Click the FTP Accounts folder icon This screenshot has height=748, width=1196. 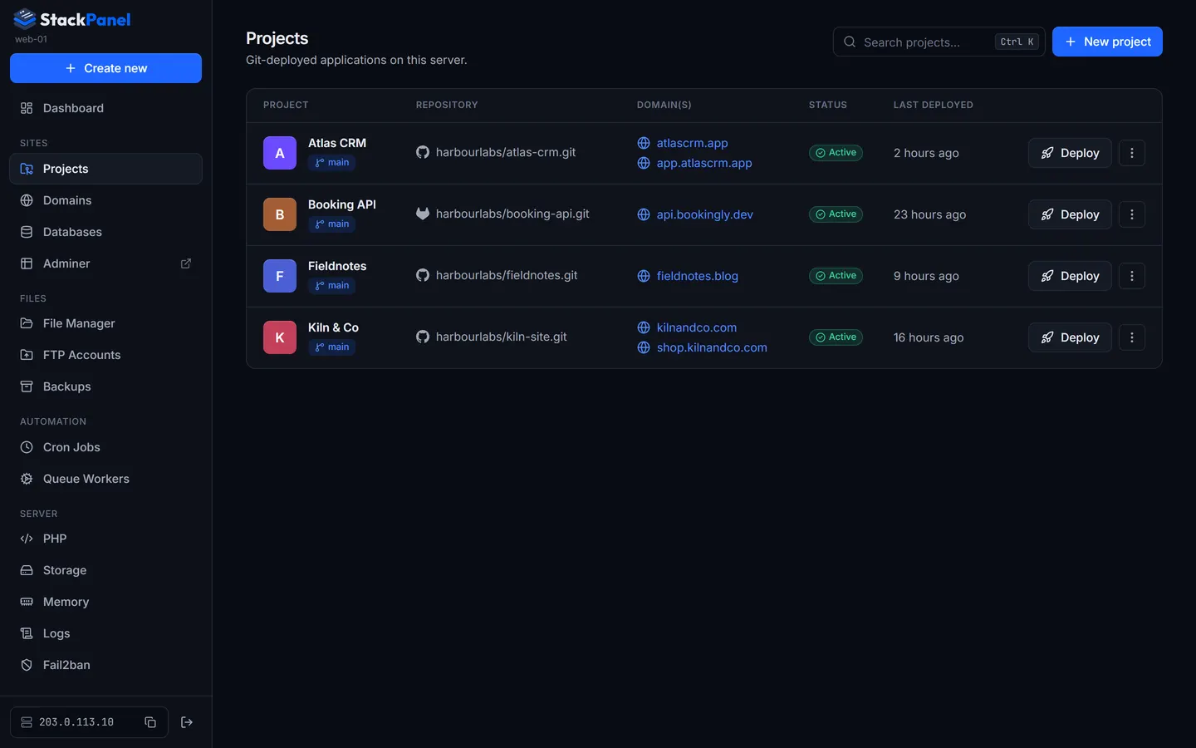tap(27, 355)
